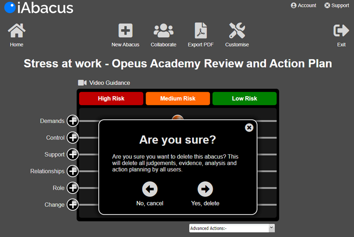Open Support from the top bar
Screen dimensions: 354x237
coord(337,5)
